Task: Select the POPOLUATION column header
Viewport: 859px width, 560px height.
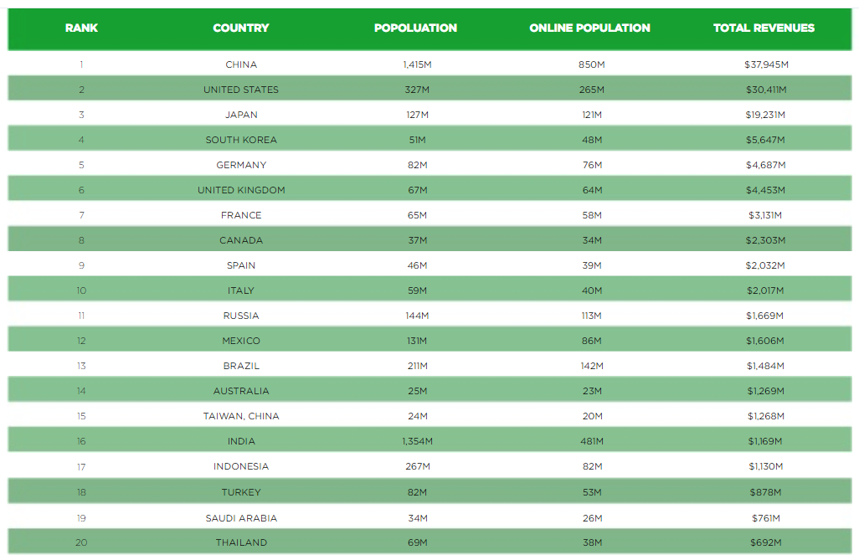Action: click(x=415, y=28)
